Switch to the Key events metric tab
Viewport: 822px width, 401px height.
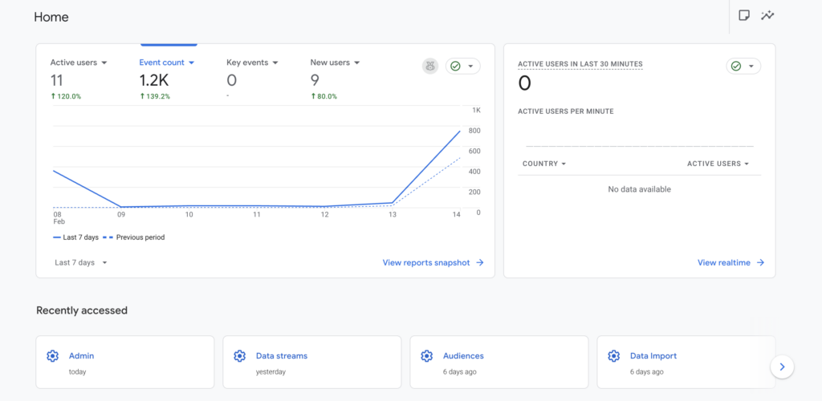(252, 63)
